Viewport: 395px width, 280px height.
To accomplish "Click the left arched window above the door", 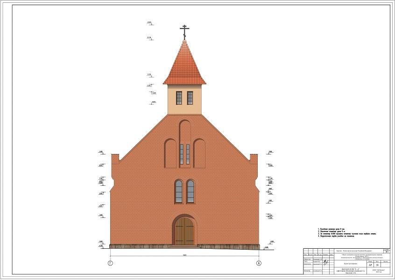I will [x=179, y=191].
